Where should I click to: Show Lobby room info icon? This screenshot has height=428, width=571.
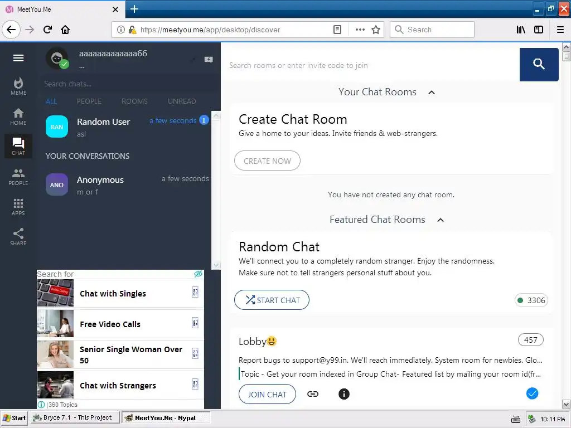(343, 394)
